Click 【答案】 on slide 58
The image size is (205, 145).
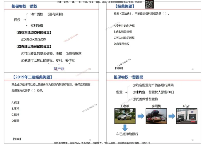click(119, 68)
